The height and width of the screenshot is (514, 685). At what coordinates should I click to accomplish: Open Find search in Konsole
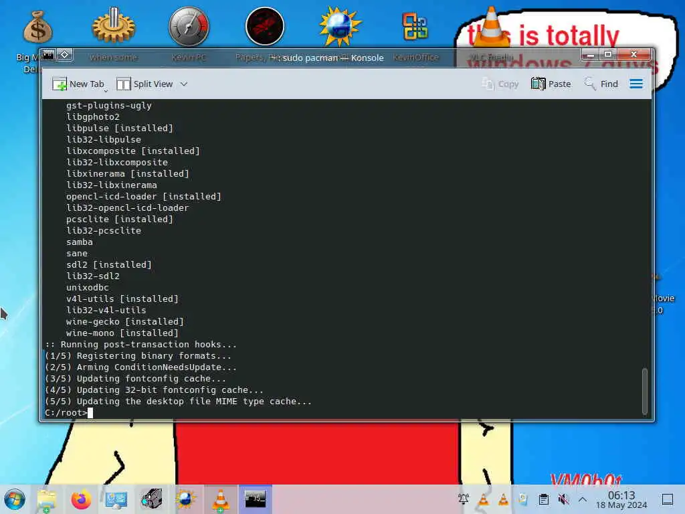click(x=601, y=84)
